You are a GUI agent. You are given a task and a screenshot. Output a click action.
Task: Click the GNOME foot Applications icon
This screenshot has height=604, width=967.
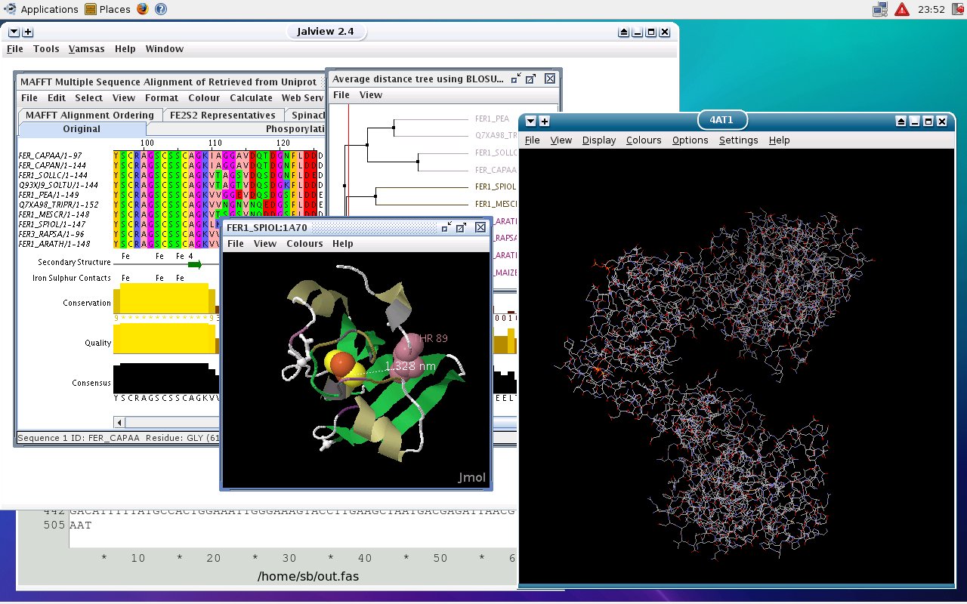coord(10,9)
